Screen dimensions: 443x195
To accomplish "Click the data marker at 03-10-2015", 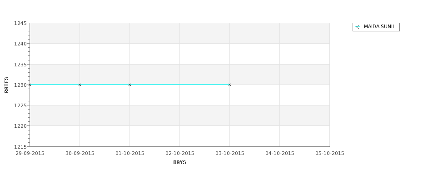I will pos(230,85).
